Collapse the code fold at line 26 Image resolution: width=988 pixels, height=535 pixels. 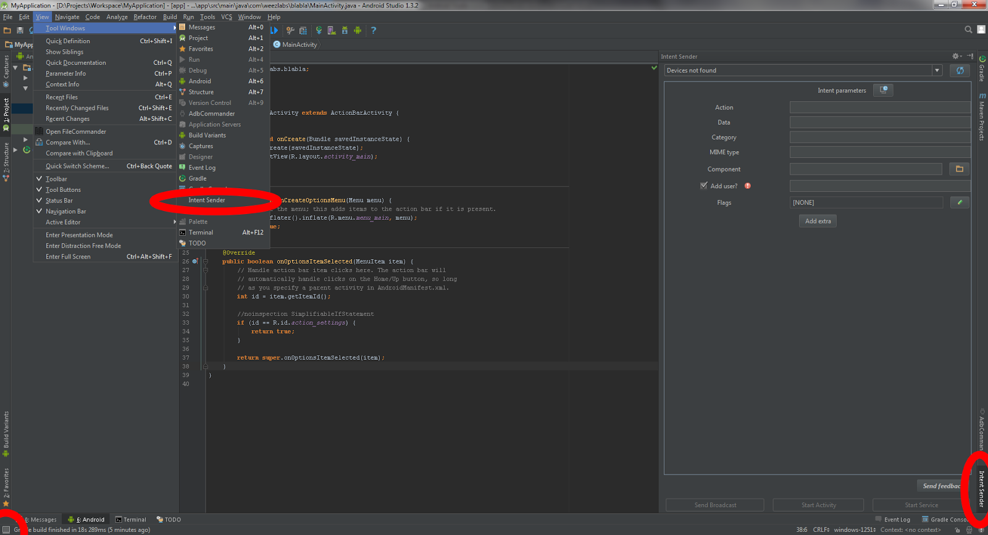coord(206,262)
